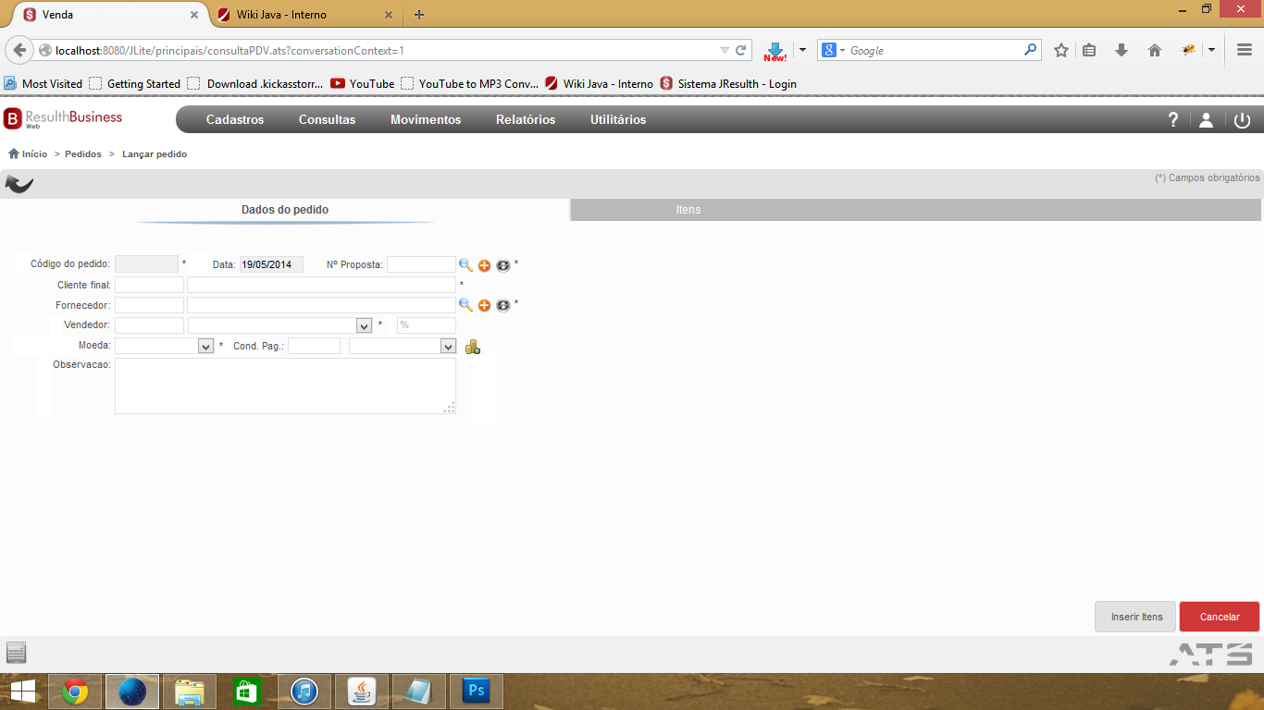
Task: Open the help question mark icon
Action: pyautogui.click(x=1173, y=119)
